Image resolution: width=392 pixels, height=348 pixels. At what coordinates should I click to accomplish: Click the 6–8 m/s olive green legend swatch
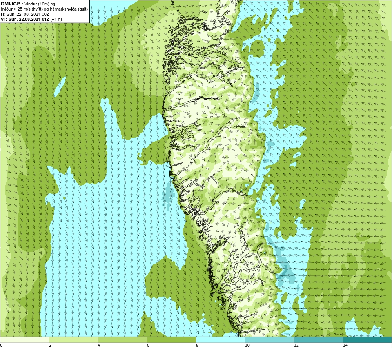[x=172, y=339]
